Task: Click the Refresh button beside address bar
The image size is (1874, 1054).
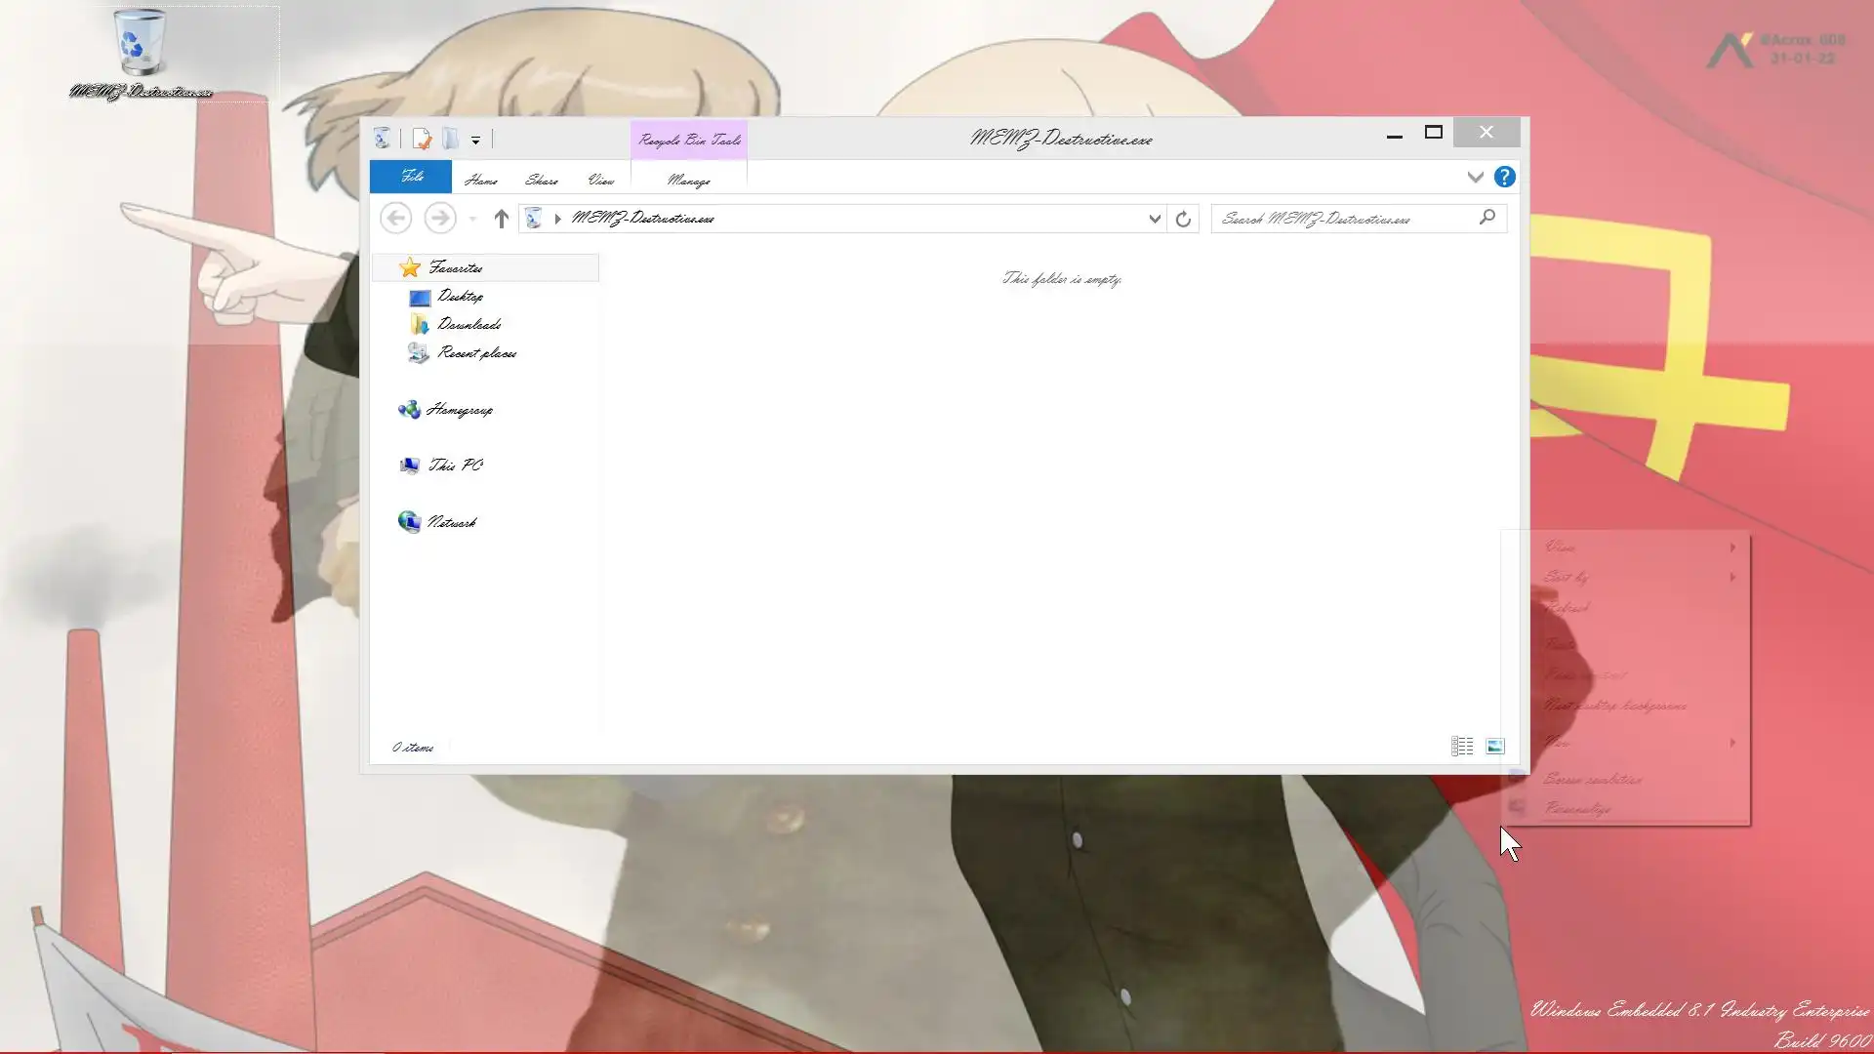Action: (x=1183, y=219)
